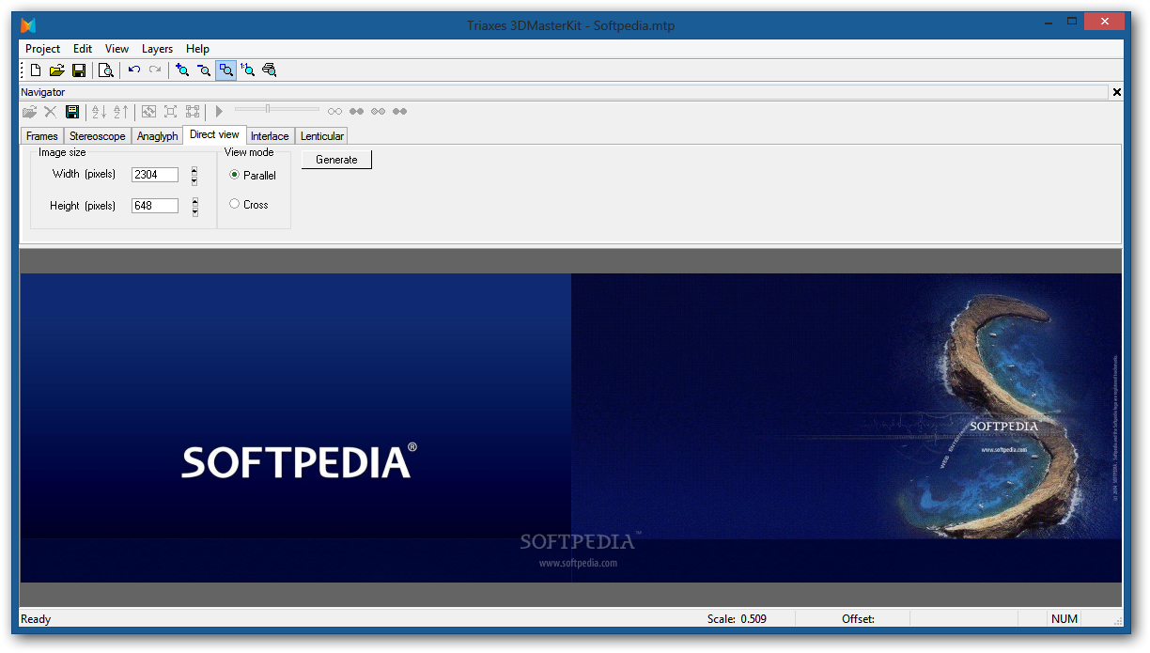Click the Height pixels input field
Viewport: 1150px width, 653px height.
[155, 206]
